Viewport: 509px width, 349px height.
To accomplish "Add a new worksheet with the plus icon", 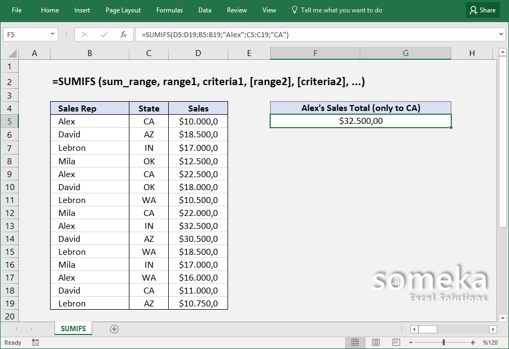I will coord(114,328).
